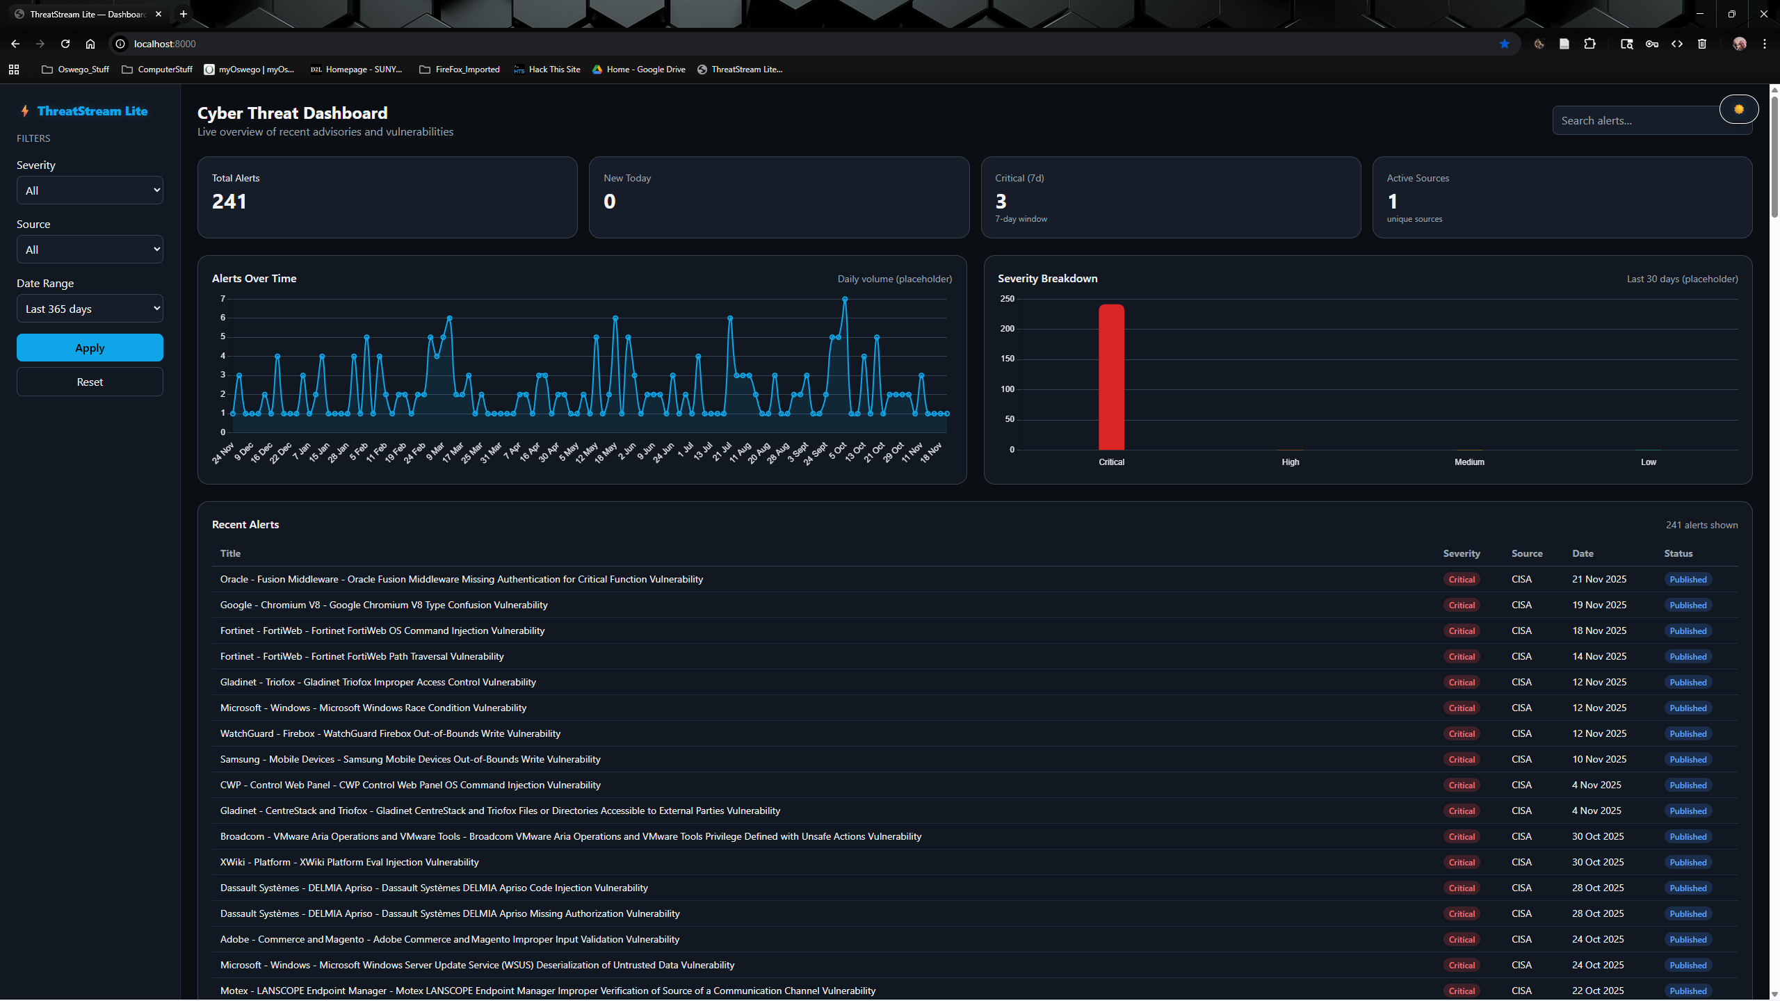Open the browser Extensions puzzle icon

click(x=1590, y=44)
